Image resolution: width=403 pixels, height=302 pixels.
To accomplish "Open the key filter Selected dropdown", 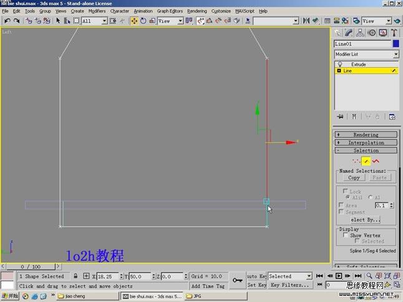I will coord(290,276).
